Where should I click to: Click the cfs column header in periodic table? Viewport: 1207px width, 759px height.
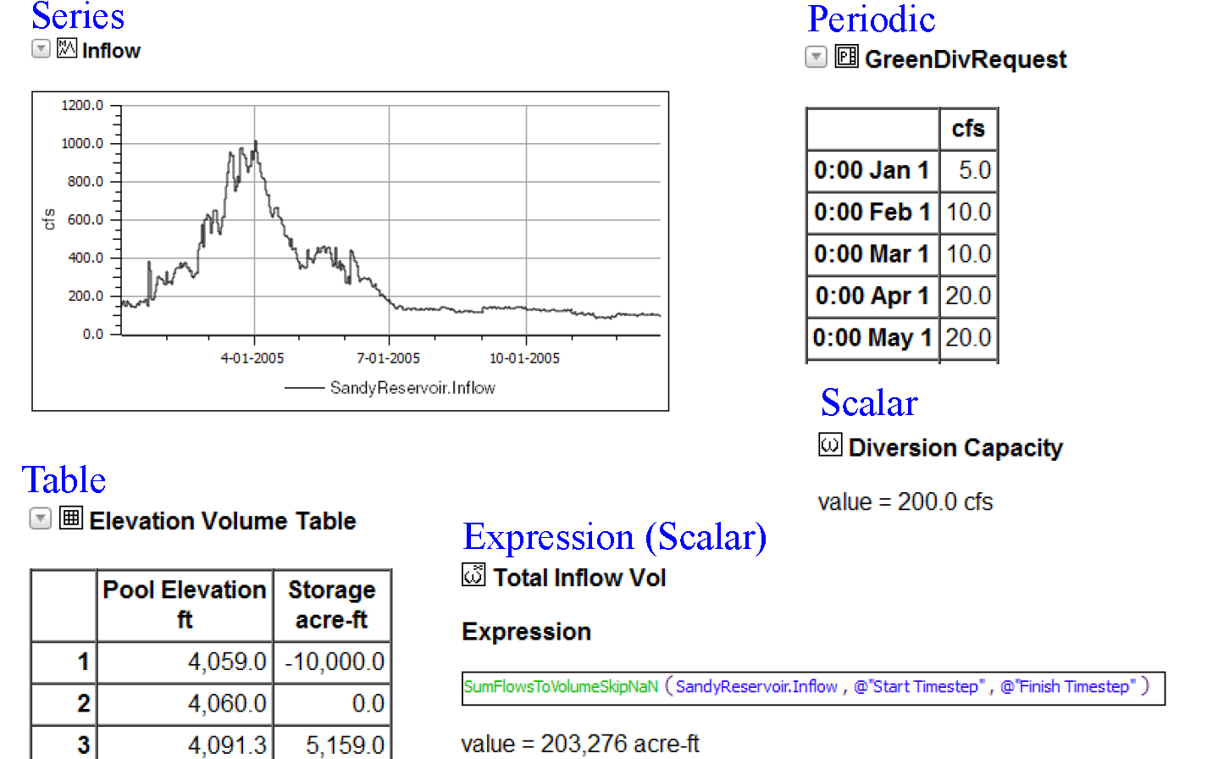click(968, 129)
